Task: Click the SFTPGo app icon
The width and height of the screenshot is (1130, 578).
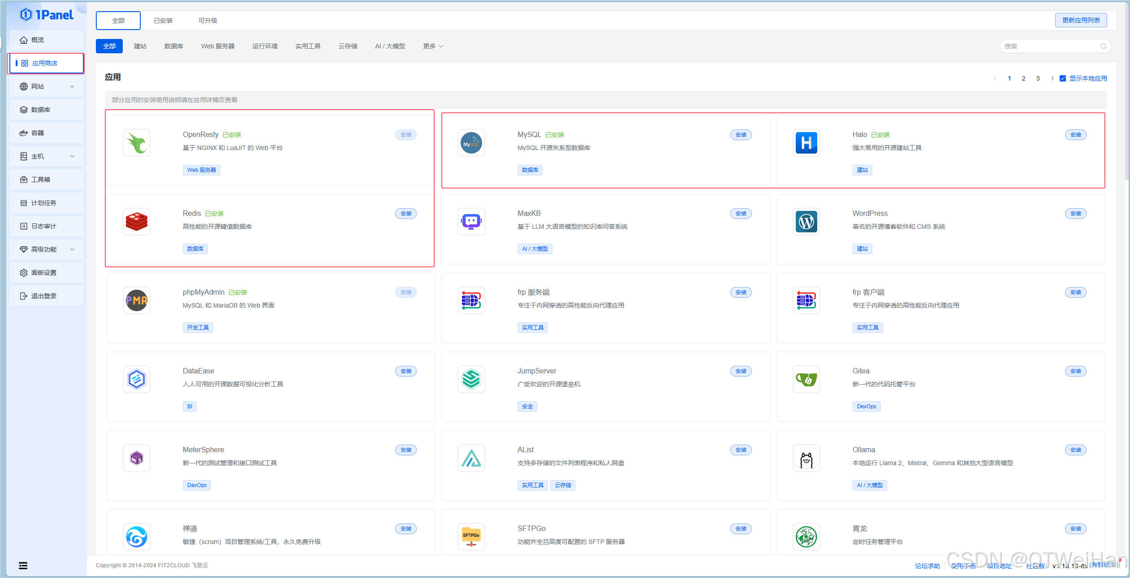Action: coord(471,537)
